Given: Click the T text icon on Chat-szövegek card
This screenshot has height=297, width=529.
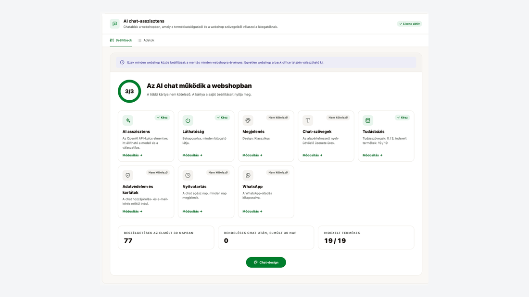Looking at the screenshot, I should [x=308, y=120].
